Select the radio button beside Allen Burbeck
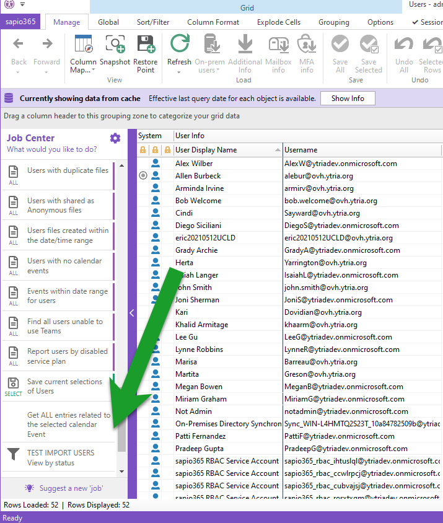Image resolution: width=443 pixels, height=523 pixels. [144, 176]
